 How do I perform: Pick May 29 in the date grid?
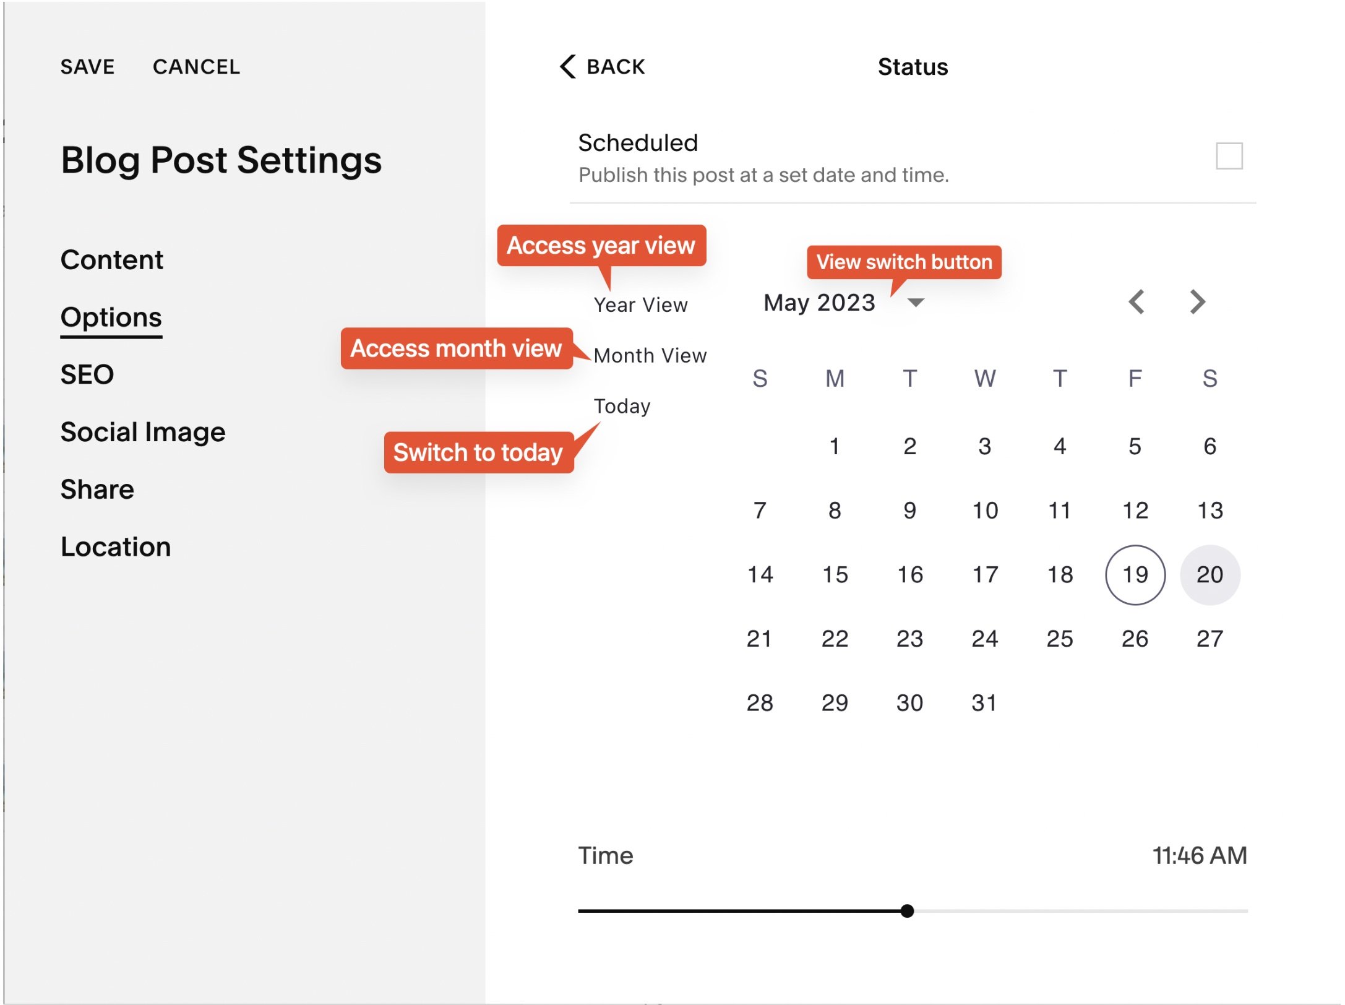[x=835, y=703]
